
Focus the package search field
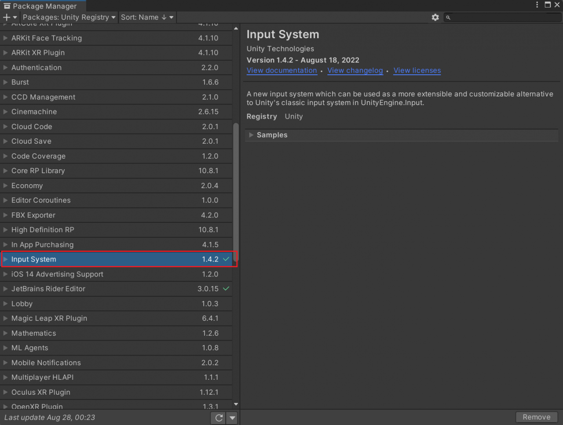tap(503, 17)
